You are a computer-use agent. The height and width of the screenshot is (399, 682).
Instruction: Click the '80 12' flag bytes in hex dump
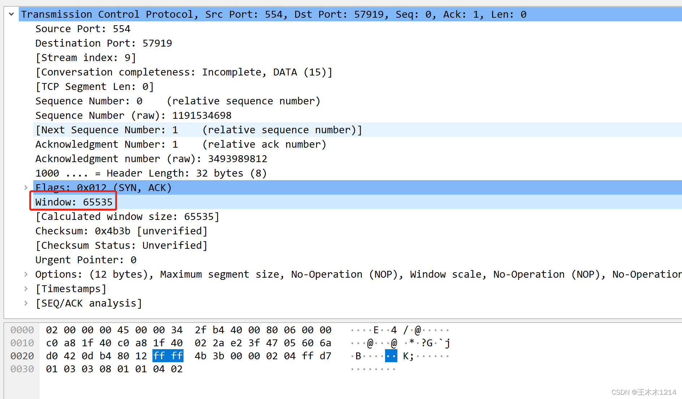(132, 356)
